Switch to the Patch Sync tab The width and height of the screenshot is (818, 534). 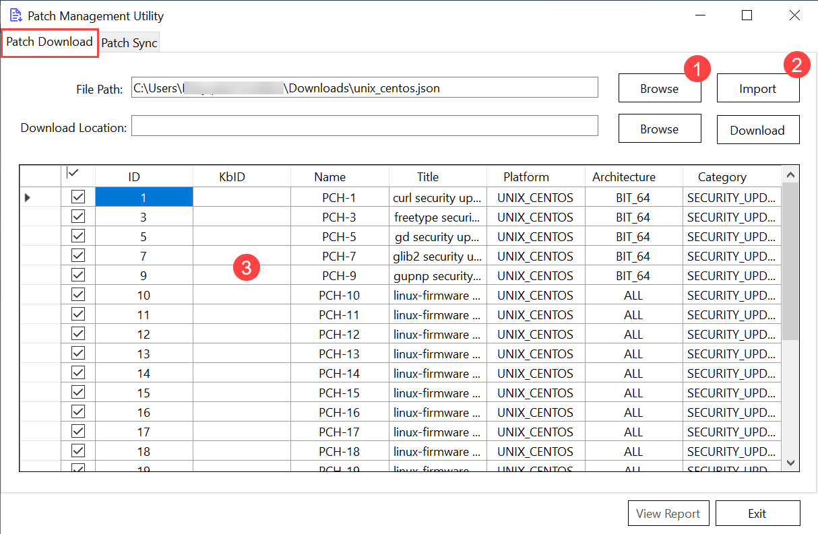point(129,43)
